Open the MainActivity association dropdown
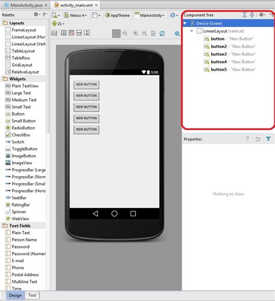The height and width of the screenshot is (301, 275). coord(149,15)
